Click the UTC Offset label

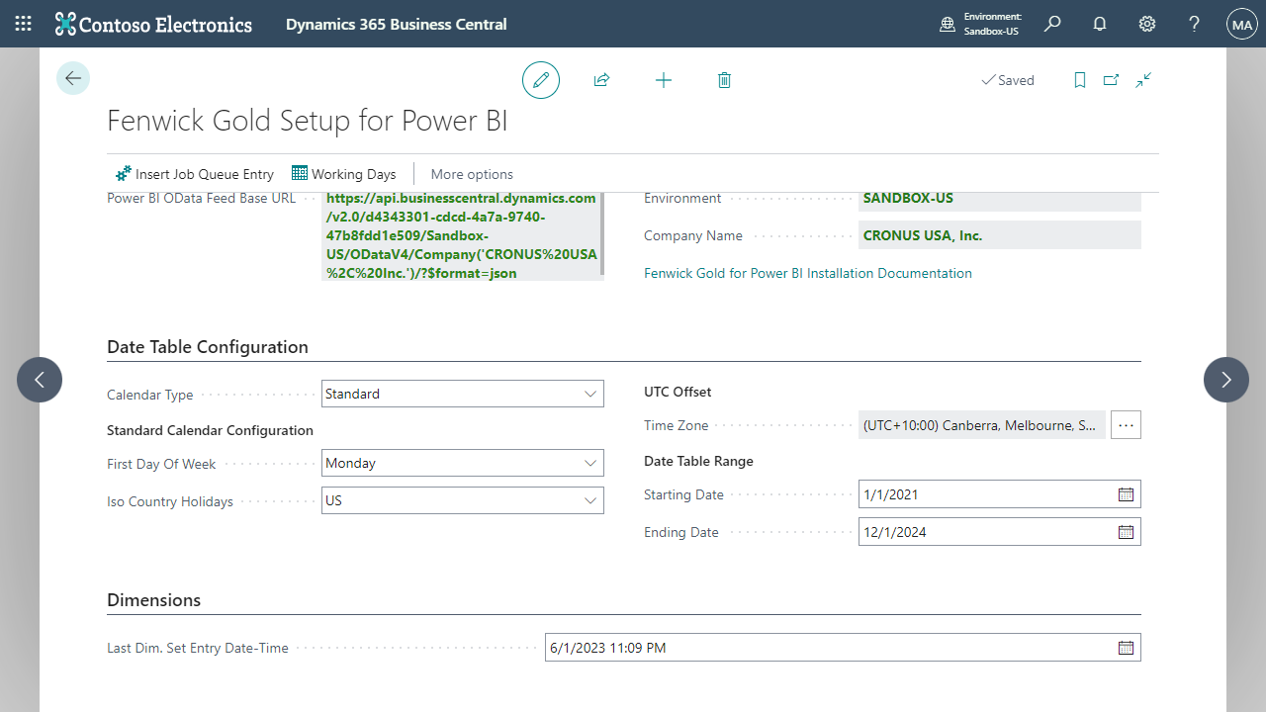tap(678, 392)
